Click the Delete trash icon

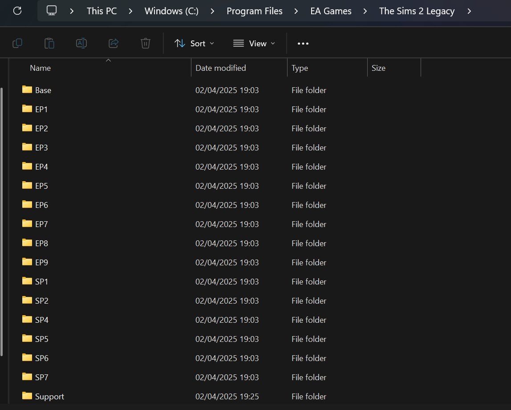tap(146, 43)
